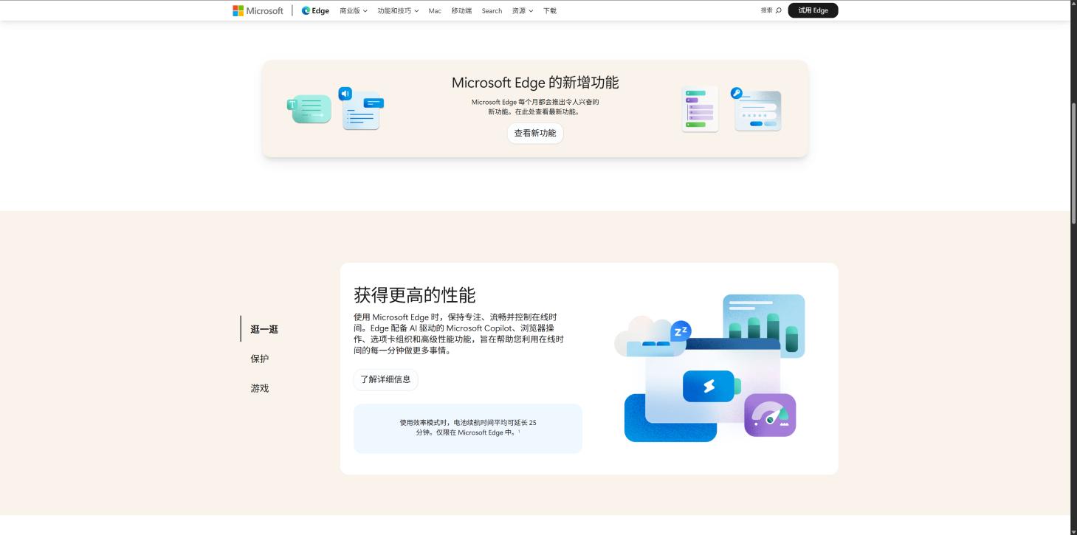Image resolution: width=1077 pixels, height=535 pixels.
Task: Click the efficiency mode battery note
Action: 468,428
